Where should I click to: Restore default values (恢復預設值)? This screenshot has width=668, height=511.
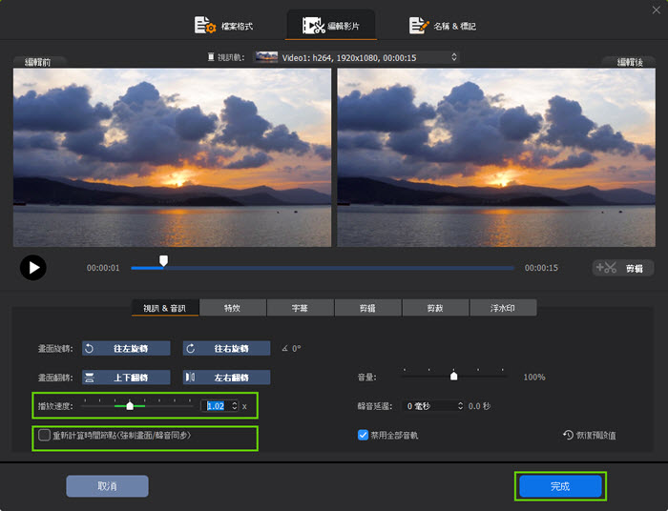click(x=589, y=435)
